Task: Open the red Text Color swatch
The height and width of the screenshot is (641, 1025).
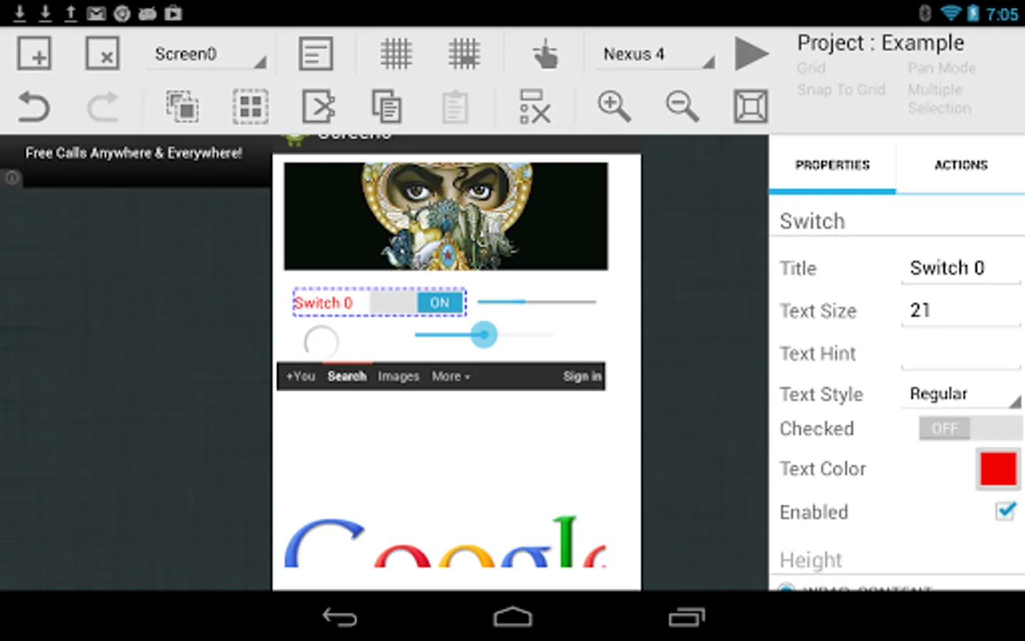Action: [x=998, y=469]
